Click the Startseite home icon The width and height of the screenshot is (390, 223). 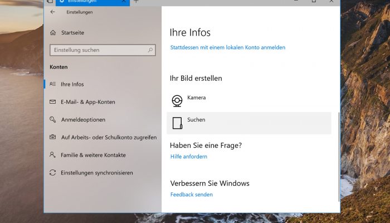click(x=53, y=32)
